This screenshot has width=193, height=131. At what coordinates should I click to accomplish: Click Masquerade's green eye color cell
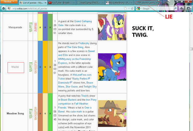50,27
